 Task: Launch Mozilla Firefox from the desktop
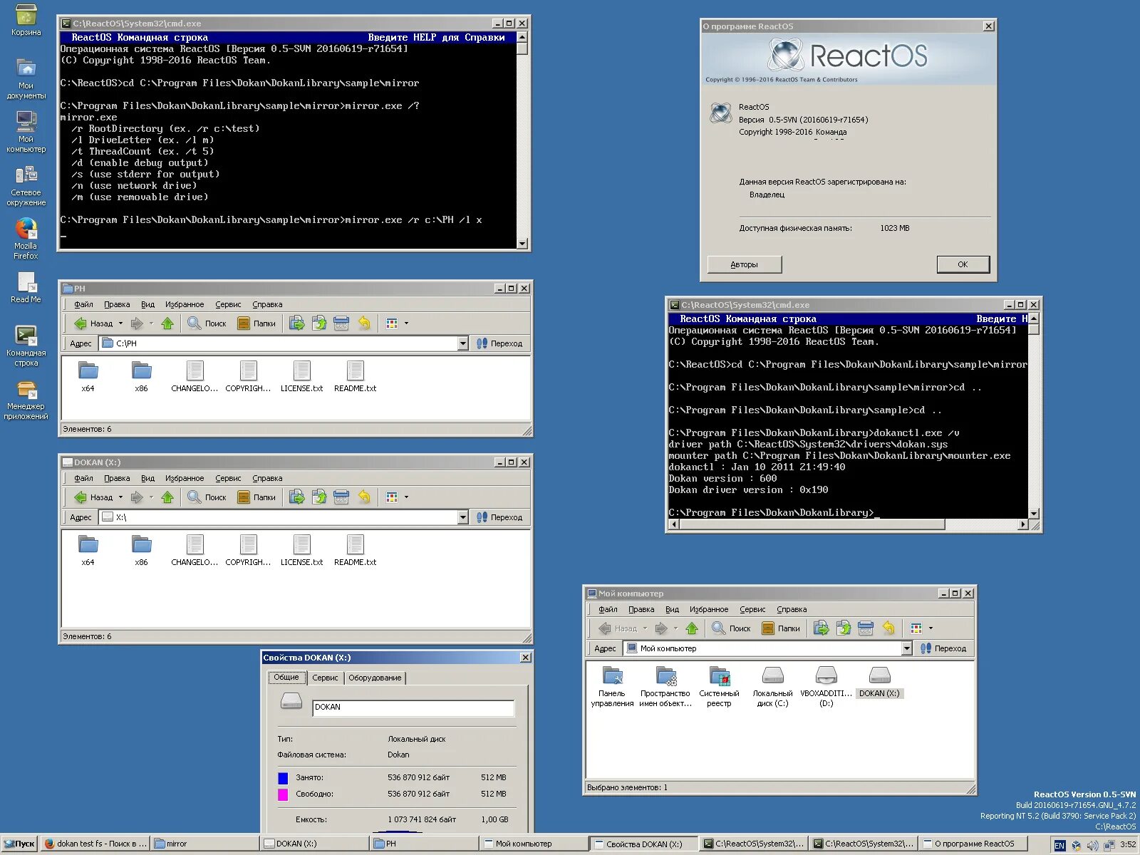click(26, 239)
